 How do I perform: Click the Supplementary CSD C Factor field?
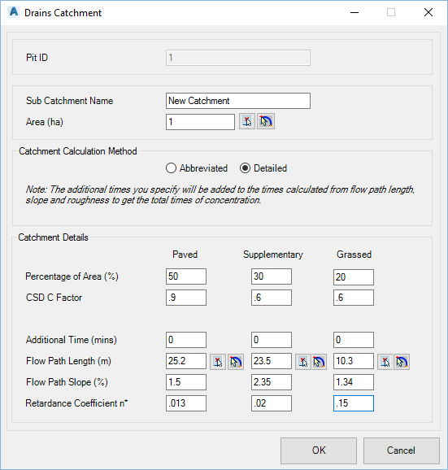[x=272, y=298]
